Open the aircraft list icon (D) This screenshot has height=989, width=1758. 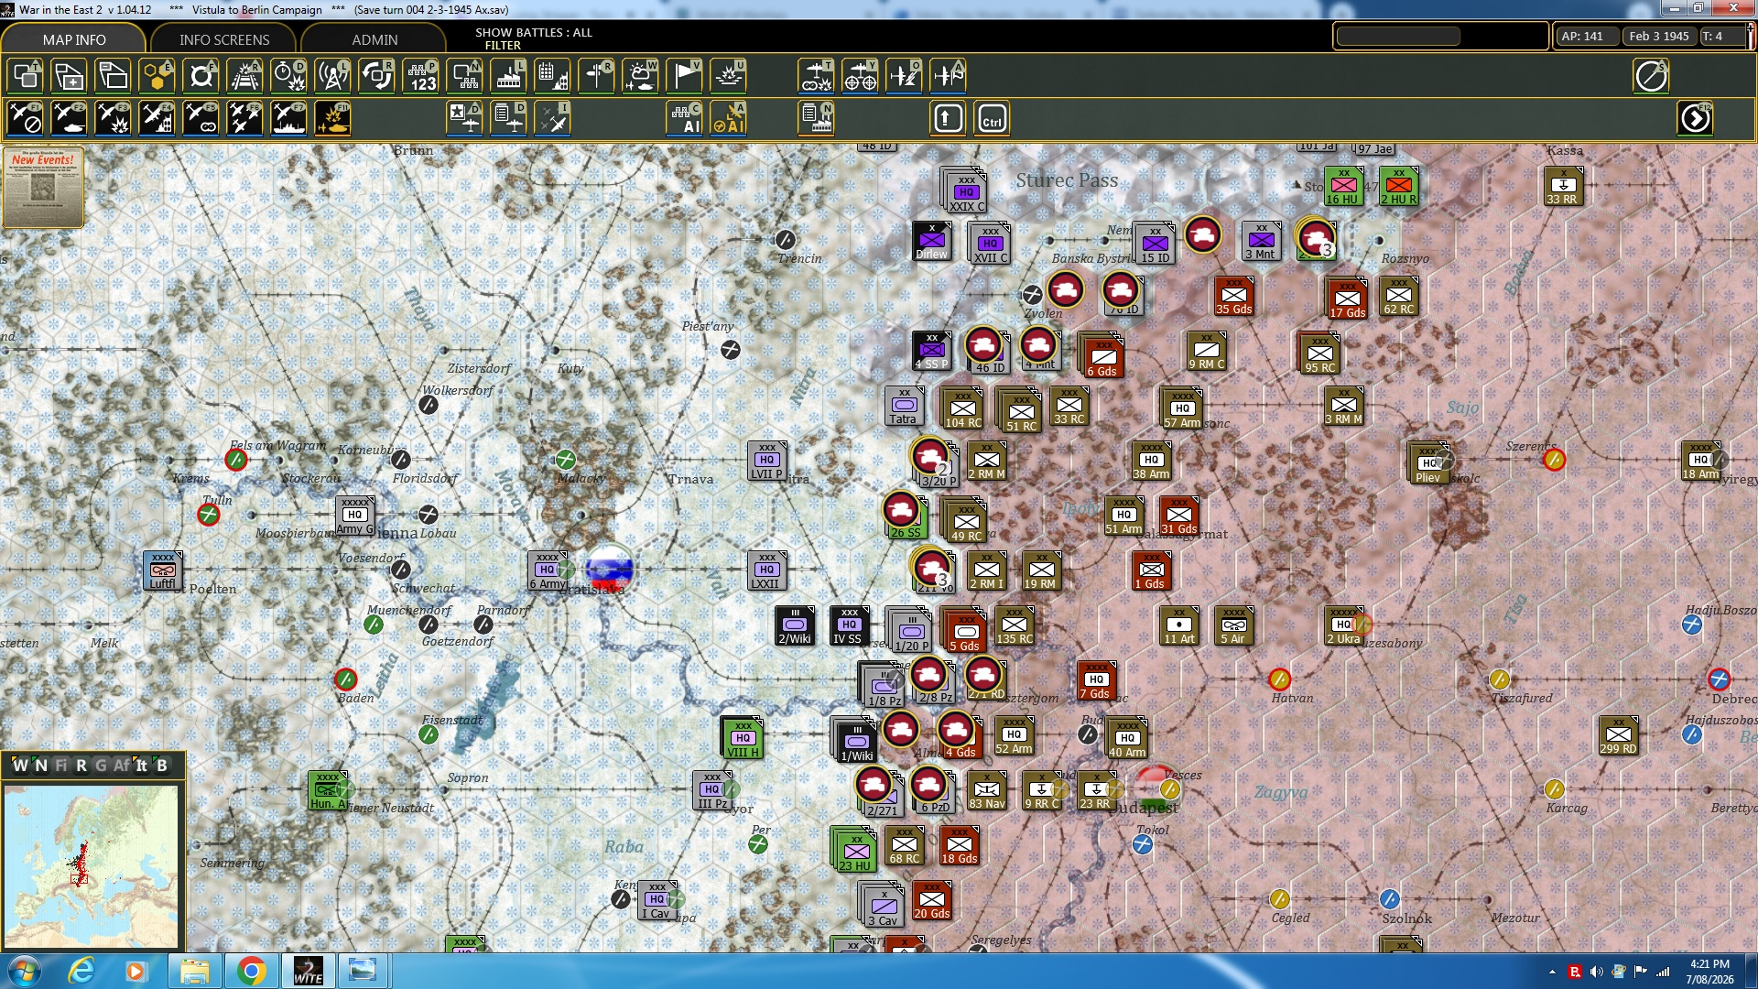pos(508,118)
